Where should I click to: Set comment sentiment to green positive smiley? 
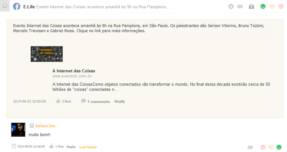[279, 147]
